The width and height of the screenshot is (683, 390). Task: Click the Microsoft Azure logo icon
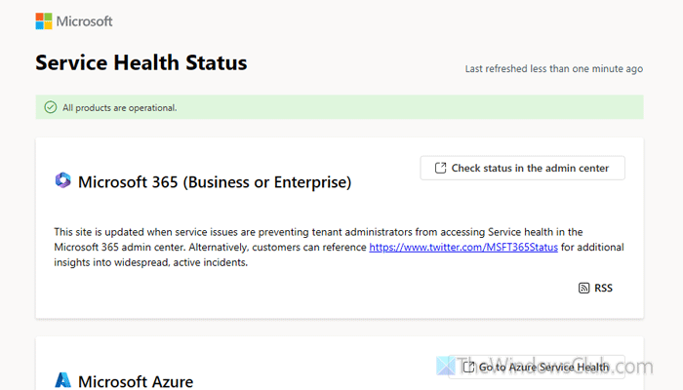tap(62, 380)
